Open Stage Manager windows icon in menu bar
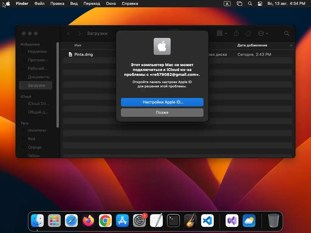 coord(239,4)
